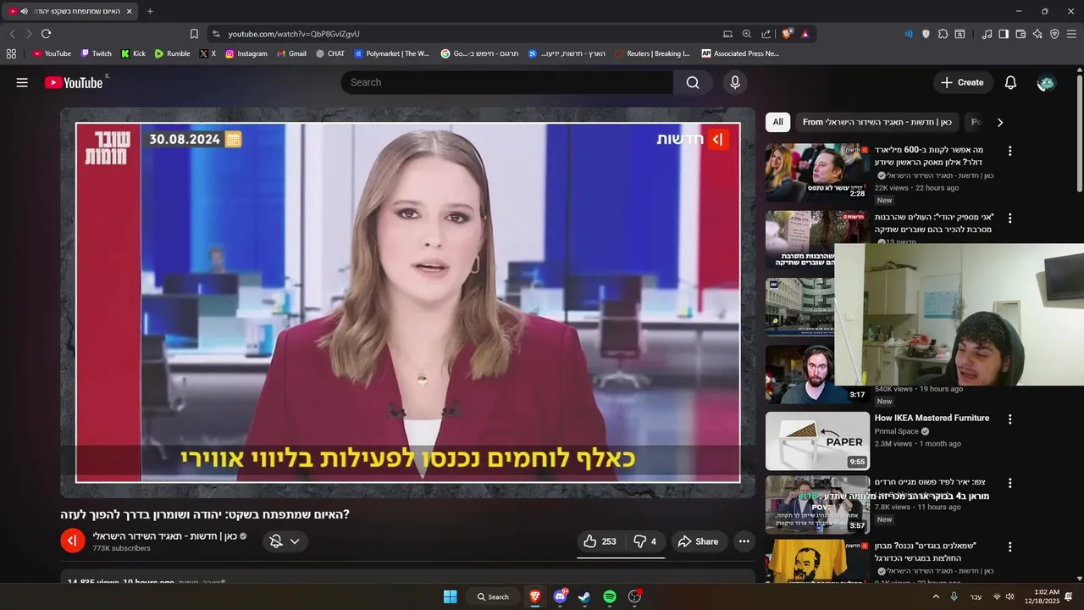Image resolution: width=1084 pixels, height=610 pixels.
Task: Show hidden system tray icons chevron
Action: (x=936, y=596)
